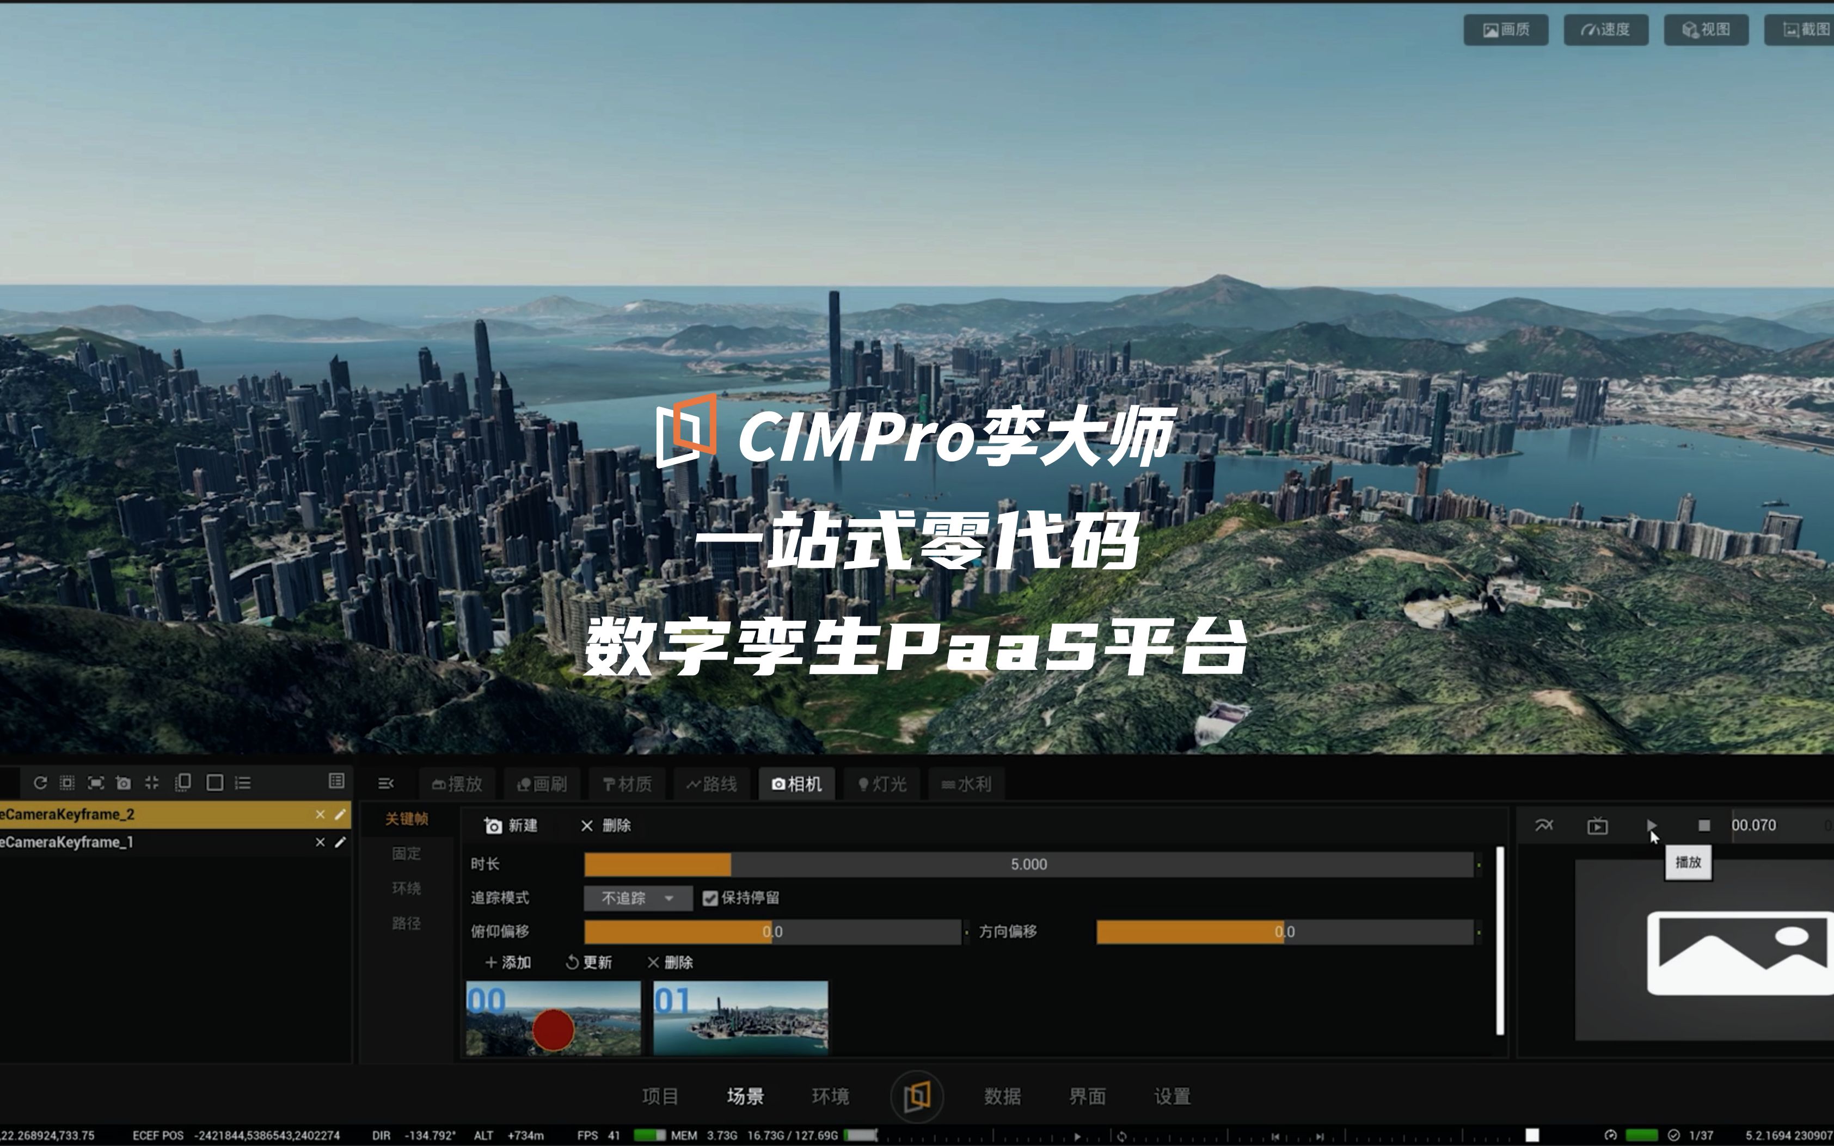Select the 路径 camera mode

tap(407, 924)
